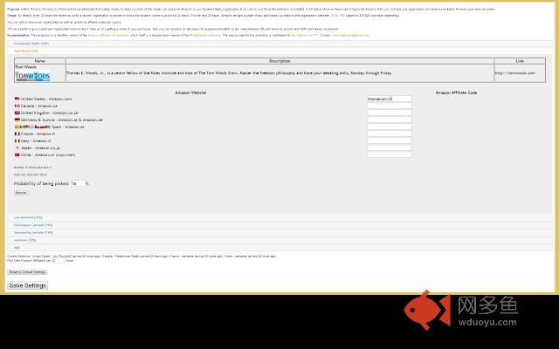Click the Amazon Website heading
Screen dimensions: 559x349
(190, 92)
